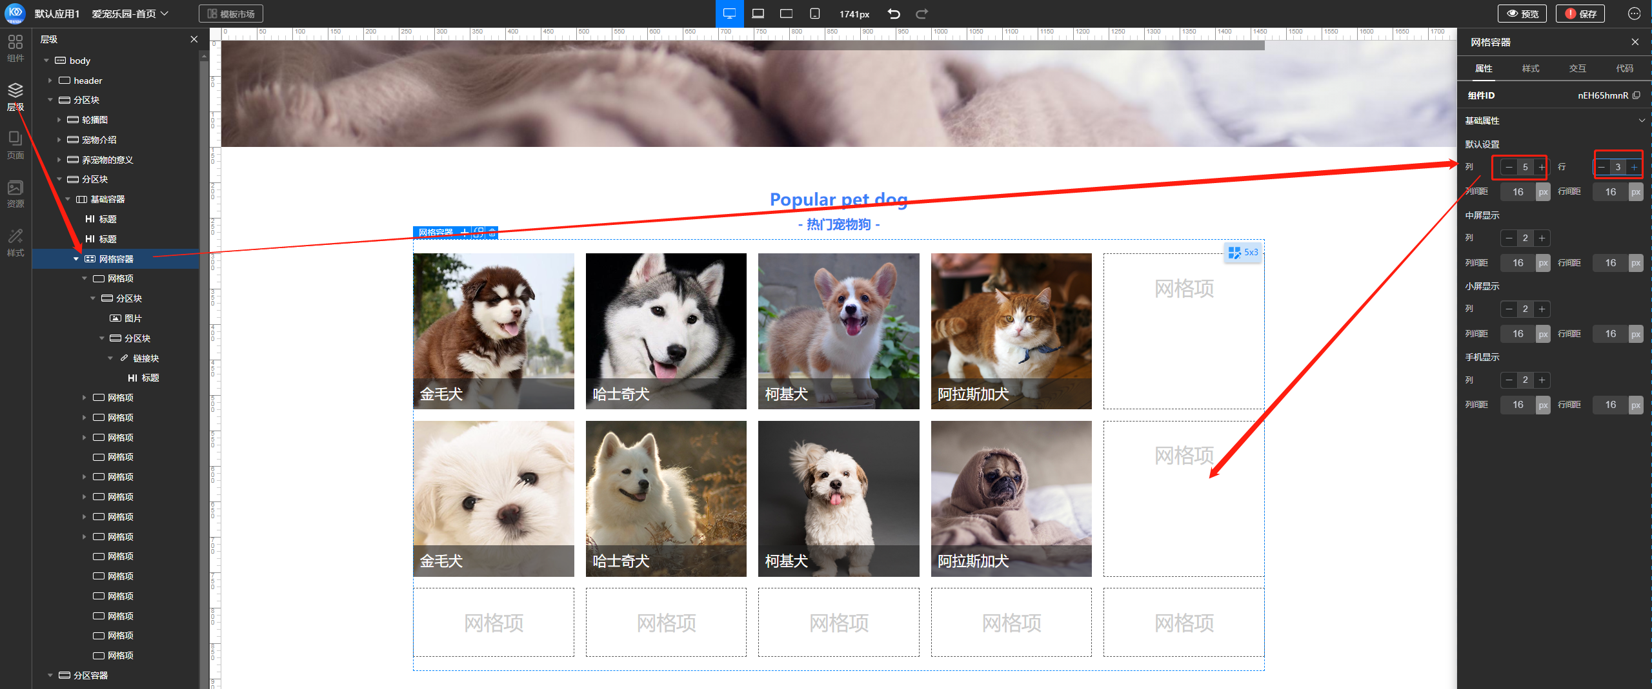Click the 预览 preview button
Image resolution: width=1652 pixels, height=689 pixels.
coord(1522,14)
